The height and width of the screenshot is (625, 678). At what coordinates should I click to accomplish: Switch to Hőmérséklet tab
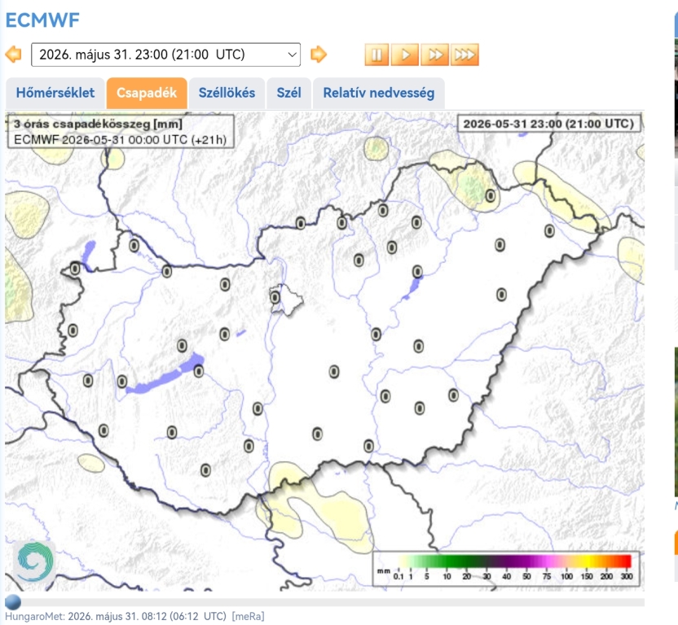coord(55,93)
